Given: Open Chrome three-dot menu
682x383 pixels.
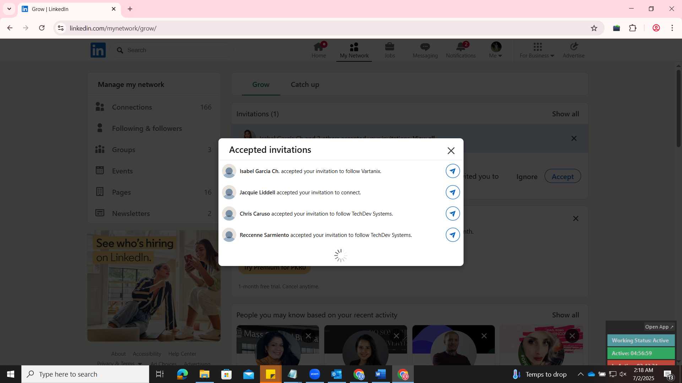Looking at the screenshot, I should click(672, 28).
